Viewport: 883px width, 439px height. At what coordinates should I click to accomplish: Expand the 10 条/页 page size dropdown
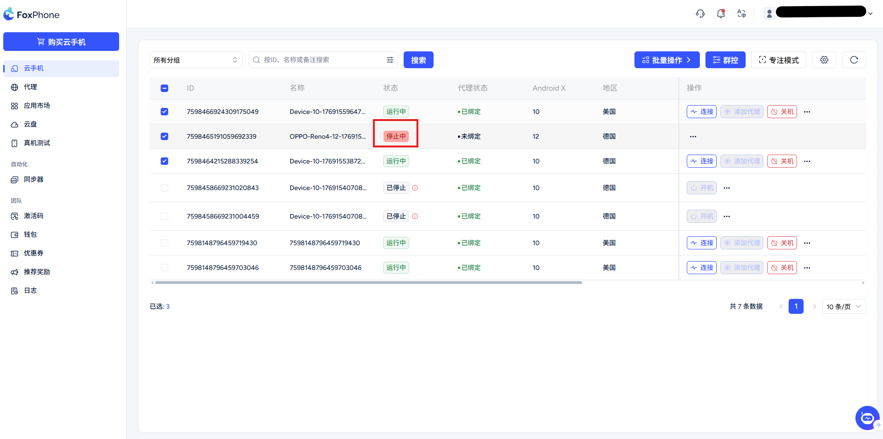click(x=843, y=306)
